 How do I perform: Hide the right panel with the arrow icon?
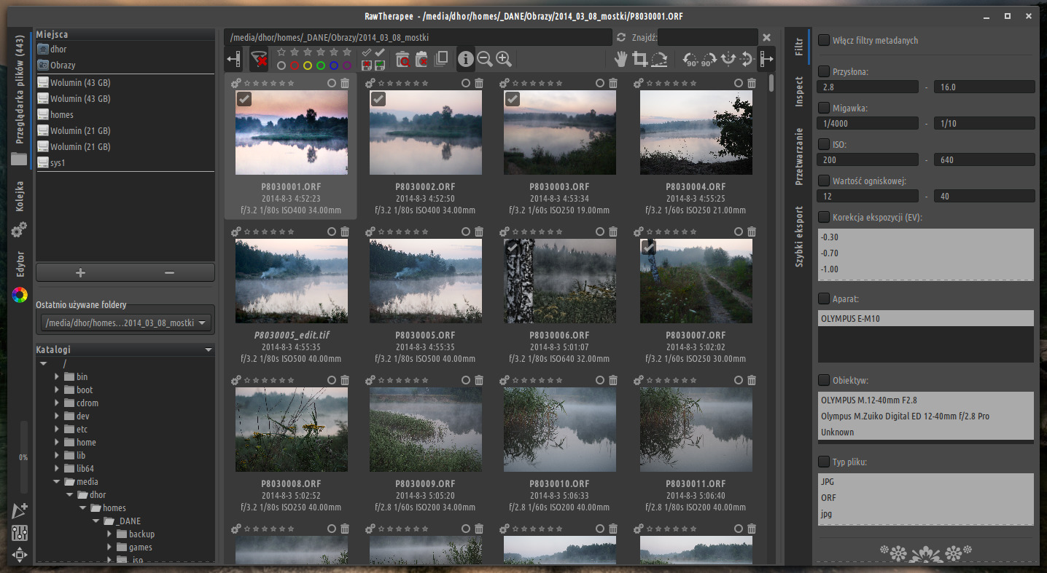pyautogui.click(x=767, y=59)
